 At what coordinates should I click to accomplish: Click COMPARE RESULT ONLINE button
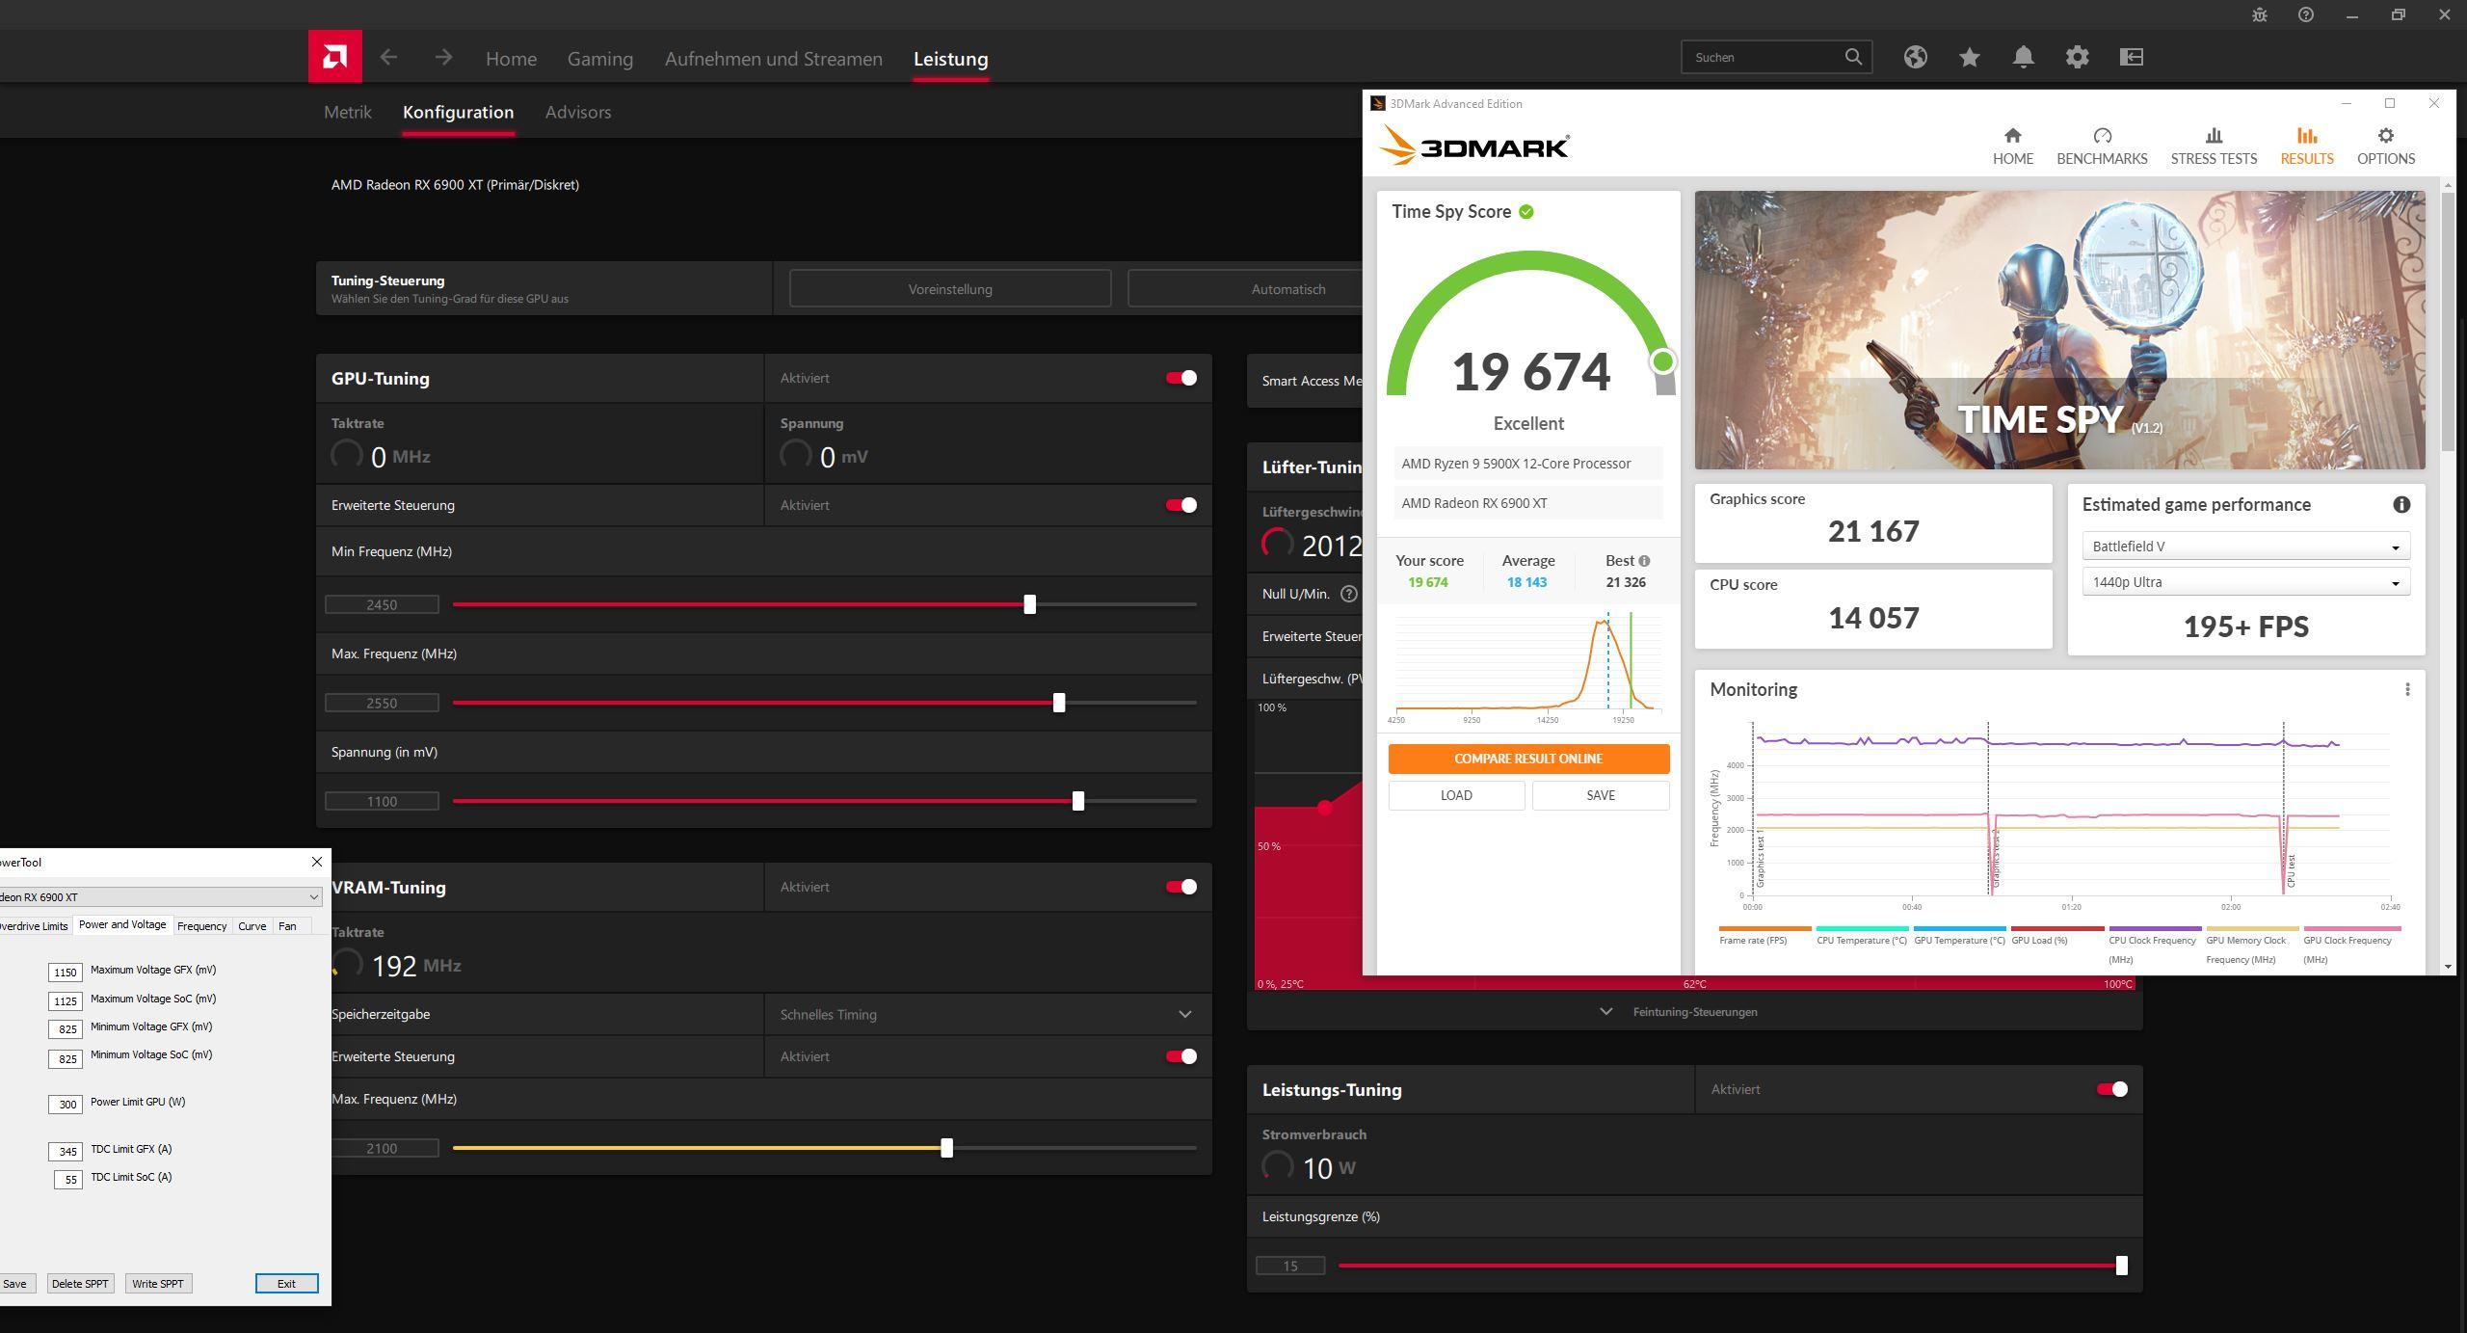[1527, 759]
